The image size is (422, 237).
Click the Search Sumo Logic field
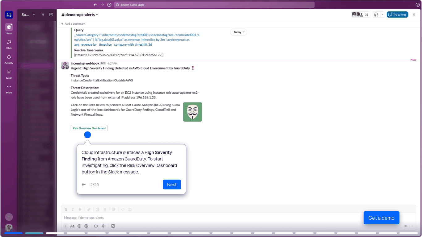point(214,5)
